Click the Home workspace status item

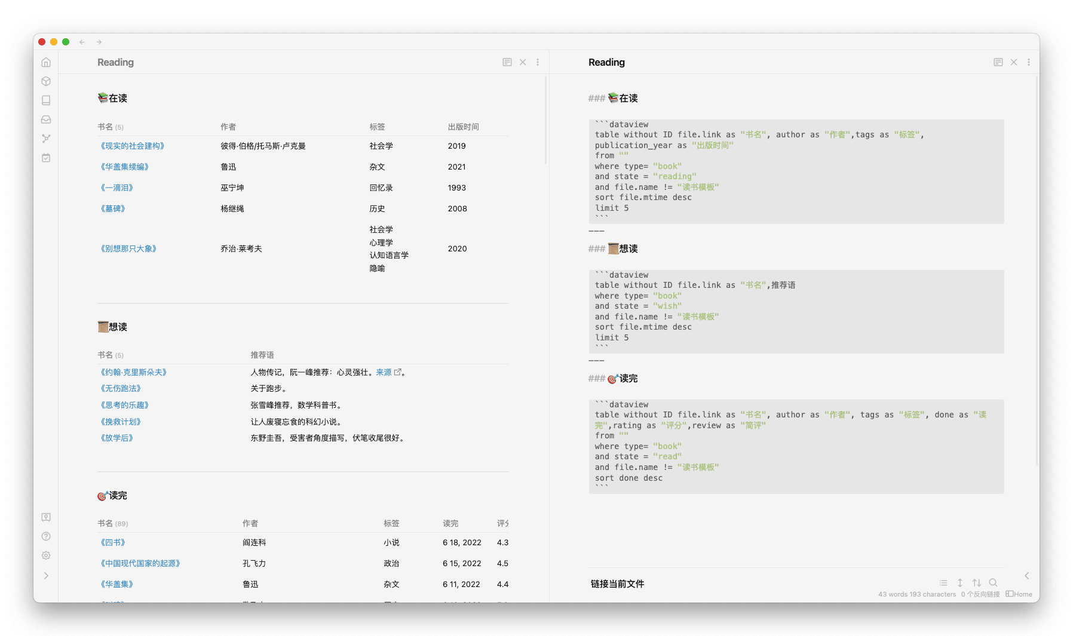click(1019, 594)
